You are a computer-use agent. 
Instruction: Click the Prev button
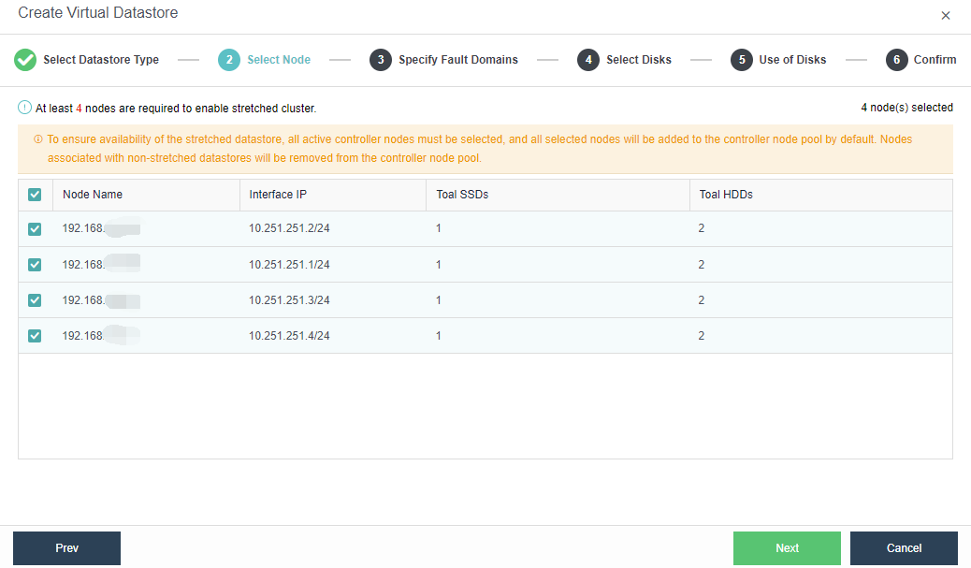pos(65,547)
